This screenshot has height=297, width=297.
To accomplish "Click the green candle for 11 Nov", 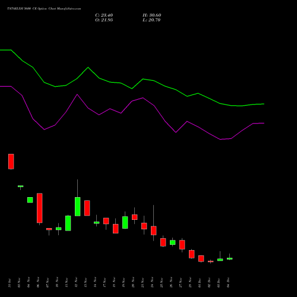I will tap(68, 223).
